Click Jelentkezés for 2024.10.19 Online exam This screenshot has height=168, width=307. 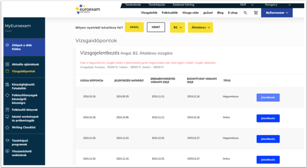[268, 118]
